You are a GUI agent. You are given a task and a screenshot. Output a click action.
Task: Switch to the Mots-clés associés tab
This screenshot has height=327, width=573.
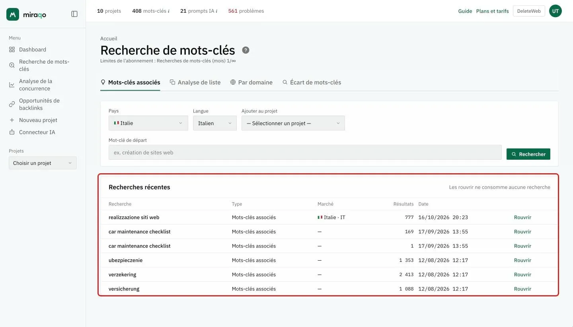(x=130, y=83)
